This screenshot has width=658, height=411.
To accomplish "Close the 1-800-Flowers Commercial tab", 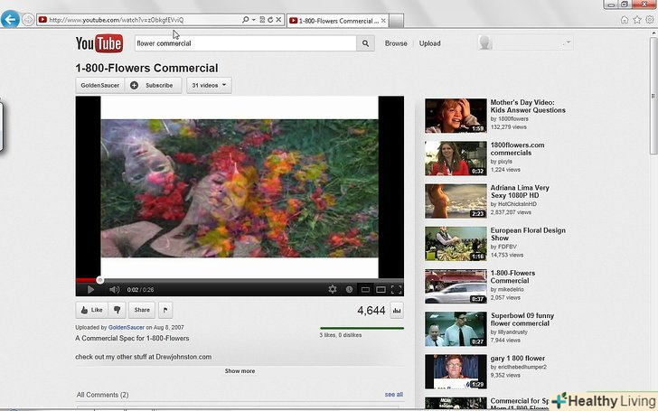I will (383, 21).
